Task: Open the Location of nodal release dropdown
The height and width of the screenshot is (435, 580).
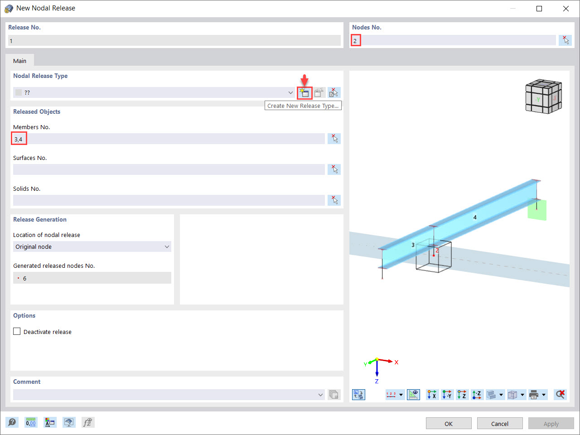Action: tap(167, 246)
